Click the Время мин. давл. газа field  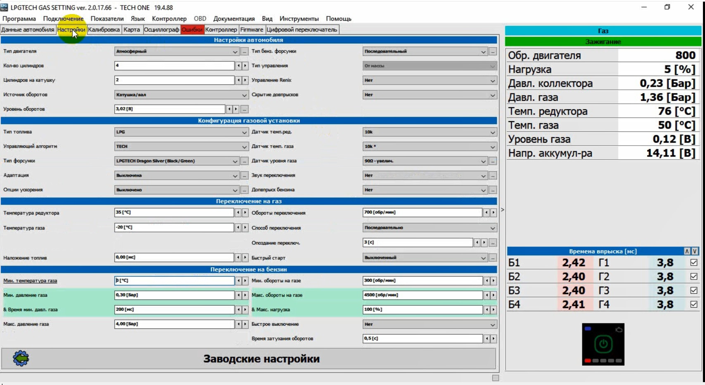coord(174,310)
